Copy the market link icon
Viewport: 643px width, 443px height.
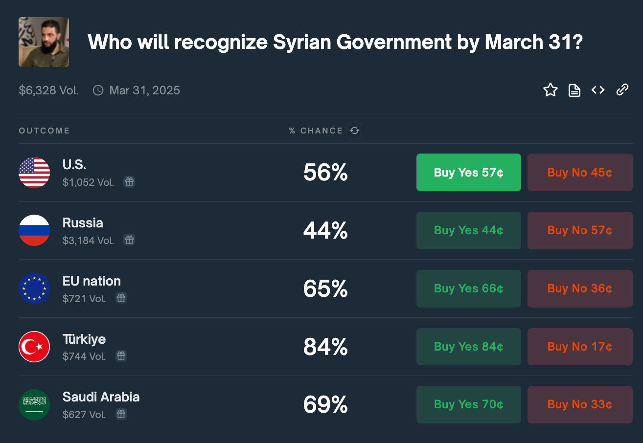click(x=622, y=90)
